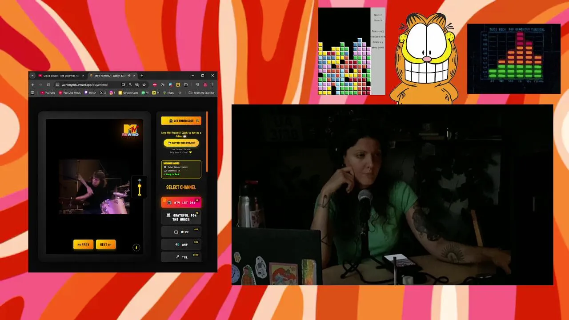Screen dimensions: 569x320
Task: Click the audio equalizer visualizer overlay
Action: (513, 59)
